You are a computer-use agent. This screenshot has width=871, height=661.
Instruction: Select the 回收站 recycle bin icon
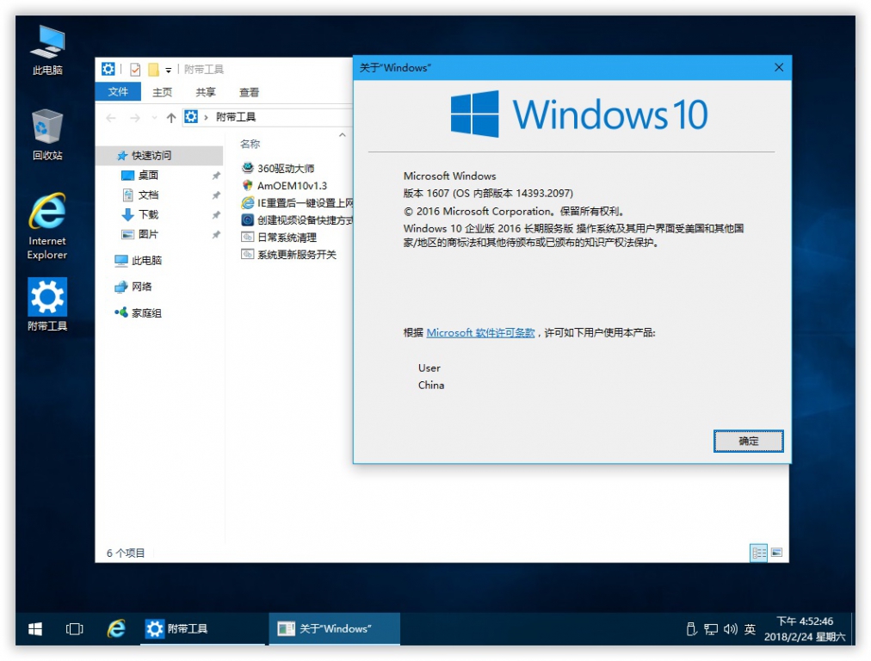47,134
